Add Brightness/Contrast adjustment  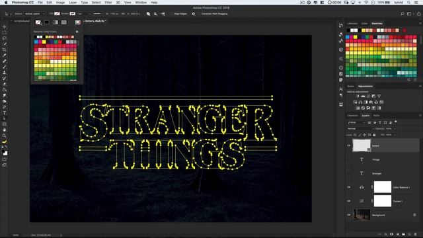pyautogui.click(x=358, y=96)
